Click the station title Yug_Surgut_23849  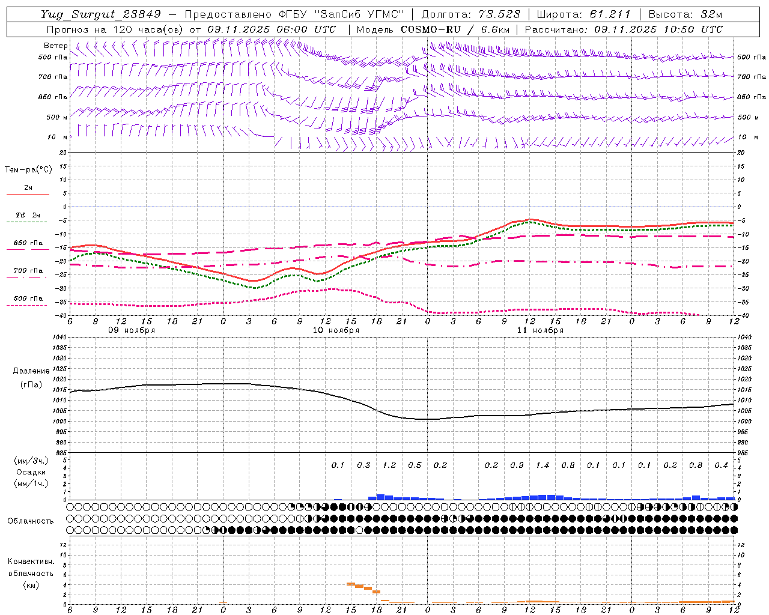[101, 14]
